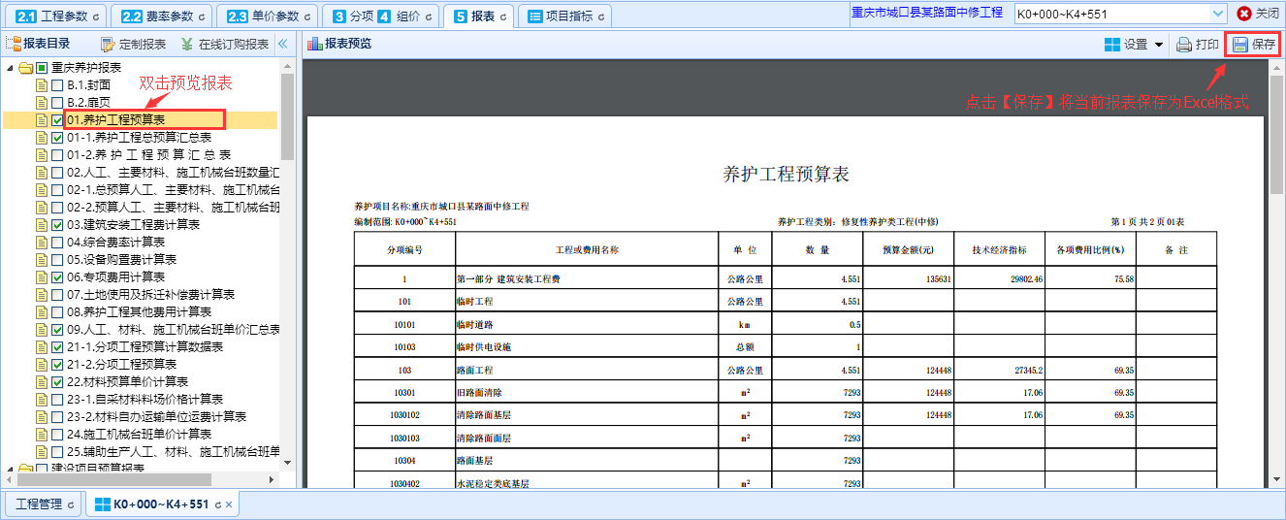Expand the 建设项目预算报表 tree node
The width and height of the screenshot is (1286, 520).
11,470
